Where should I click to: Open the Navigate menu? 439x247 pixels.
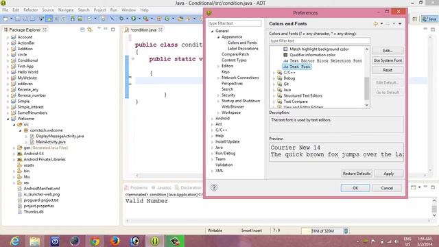66,10
